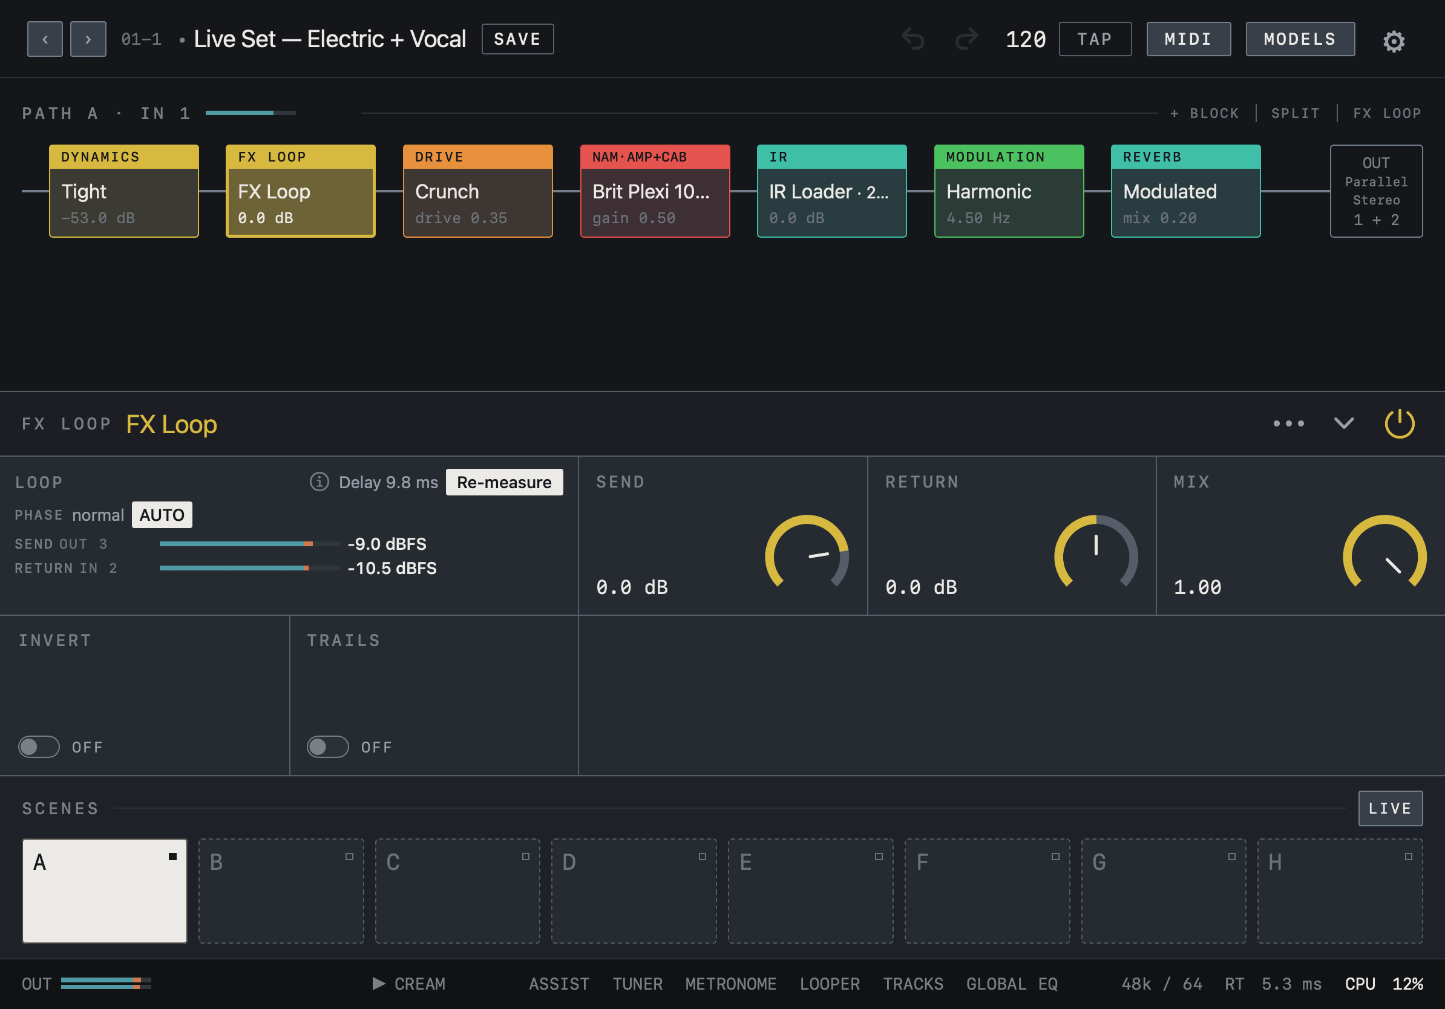Open GLOBAL EQ from bottom bar
The image size is (1445, 1009).
click(1012, 983)
